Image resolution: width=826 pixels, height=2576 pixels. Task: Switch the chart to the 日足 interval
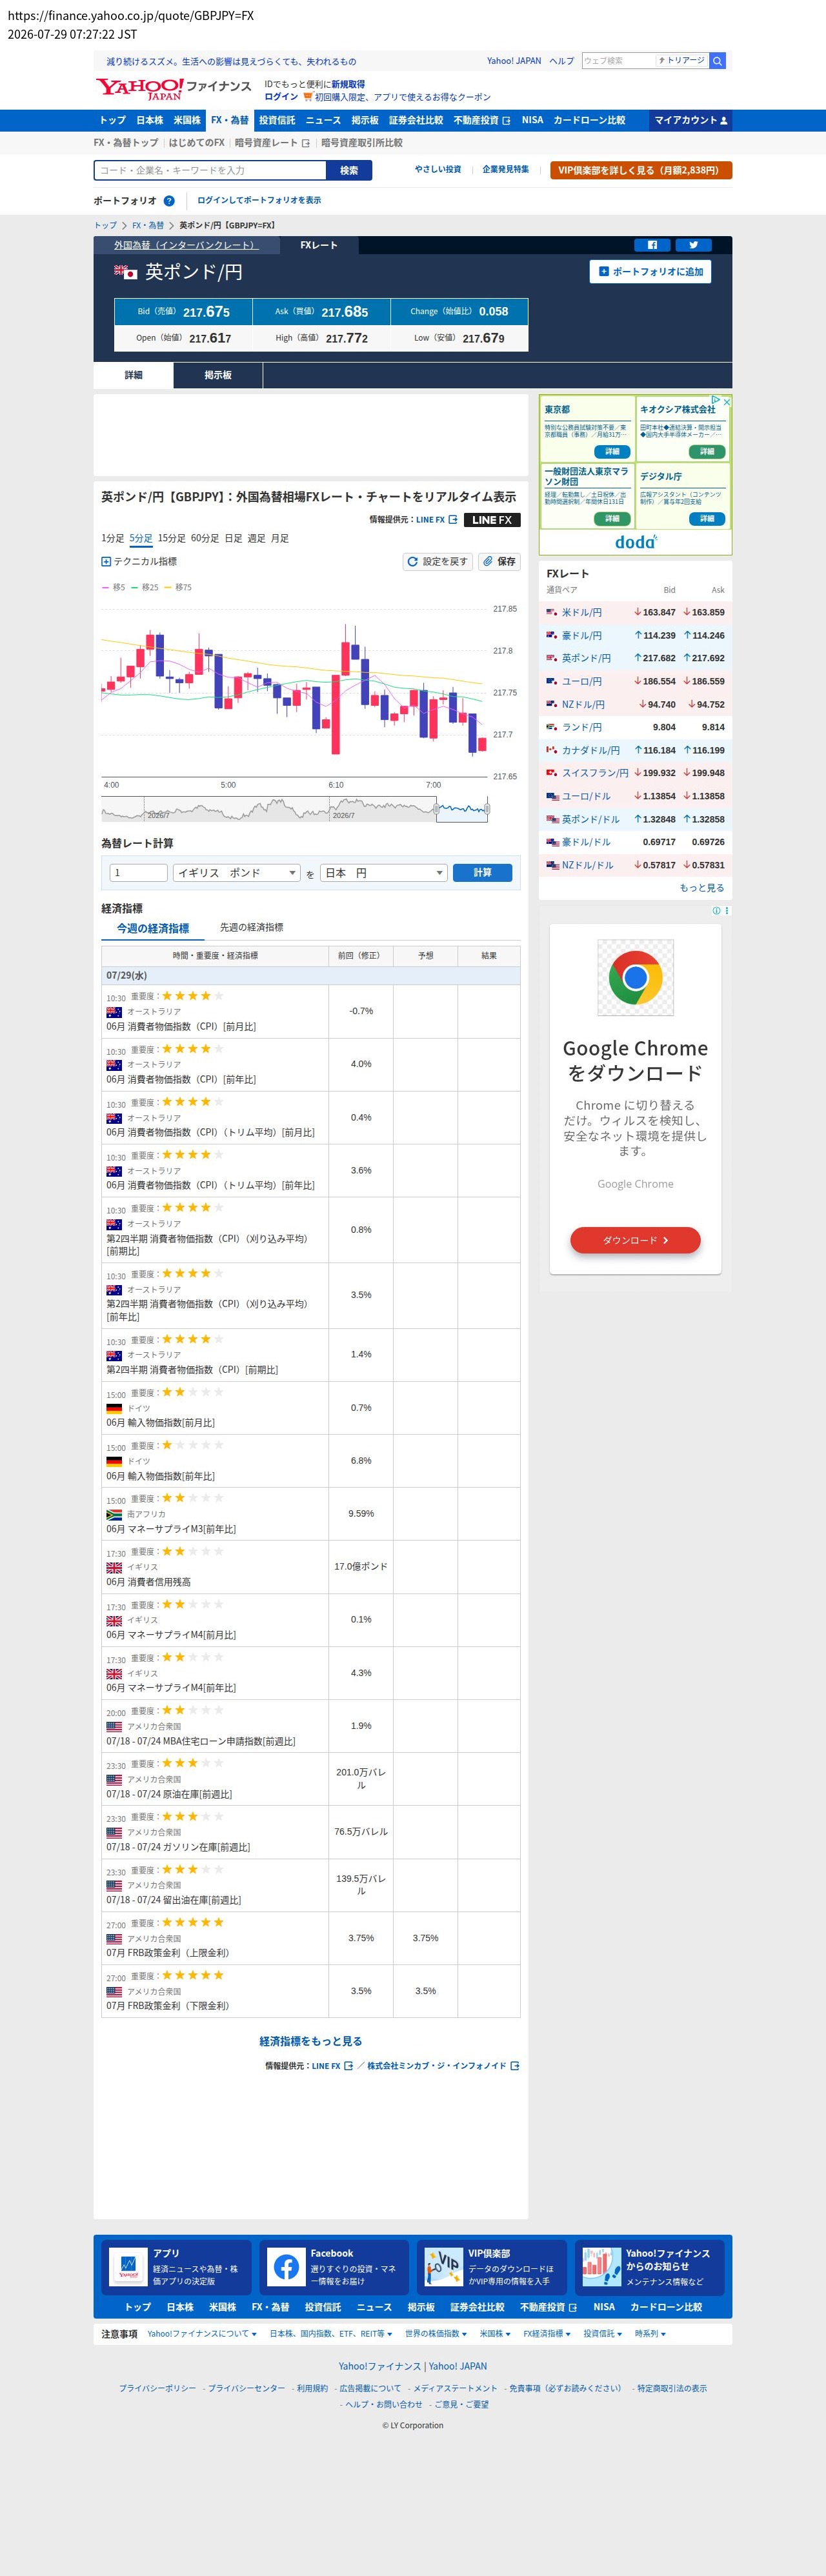(233, 538)
